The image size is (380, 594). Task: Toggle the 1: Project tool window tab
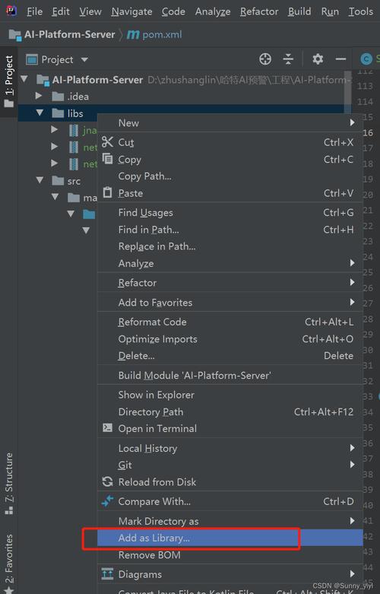pyautogui.click(x=8, y=81)
